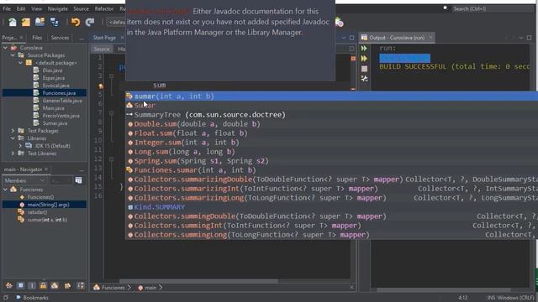
Task: Click the green Re-run icon in Output
Action: (364, 49)
